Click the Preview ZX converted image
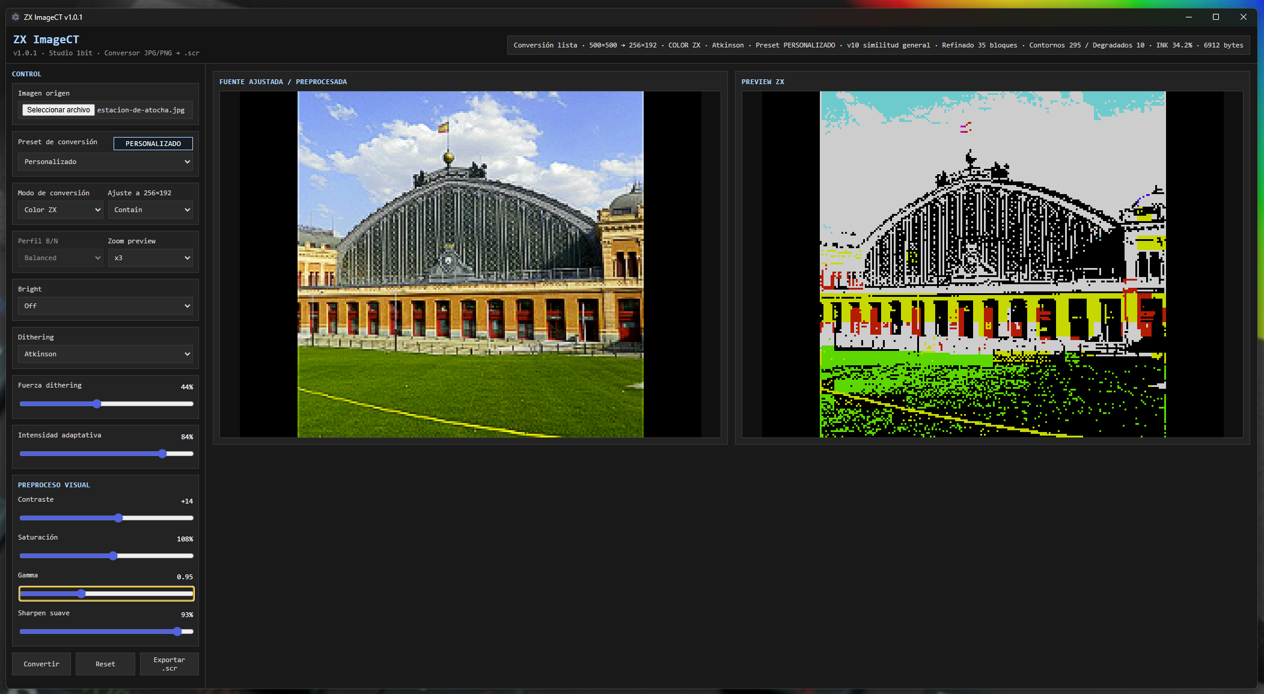Image resolution: width=1264 pixels, height=694 pixels. tap(992, 264)
